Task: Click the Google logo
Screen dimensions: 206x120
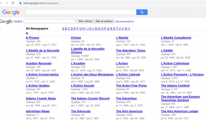Action: coord(11,12)
